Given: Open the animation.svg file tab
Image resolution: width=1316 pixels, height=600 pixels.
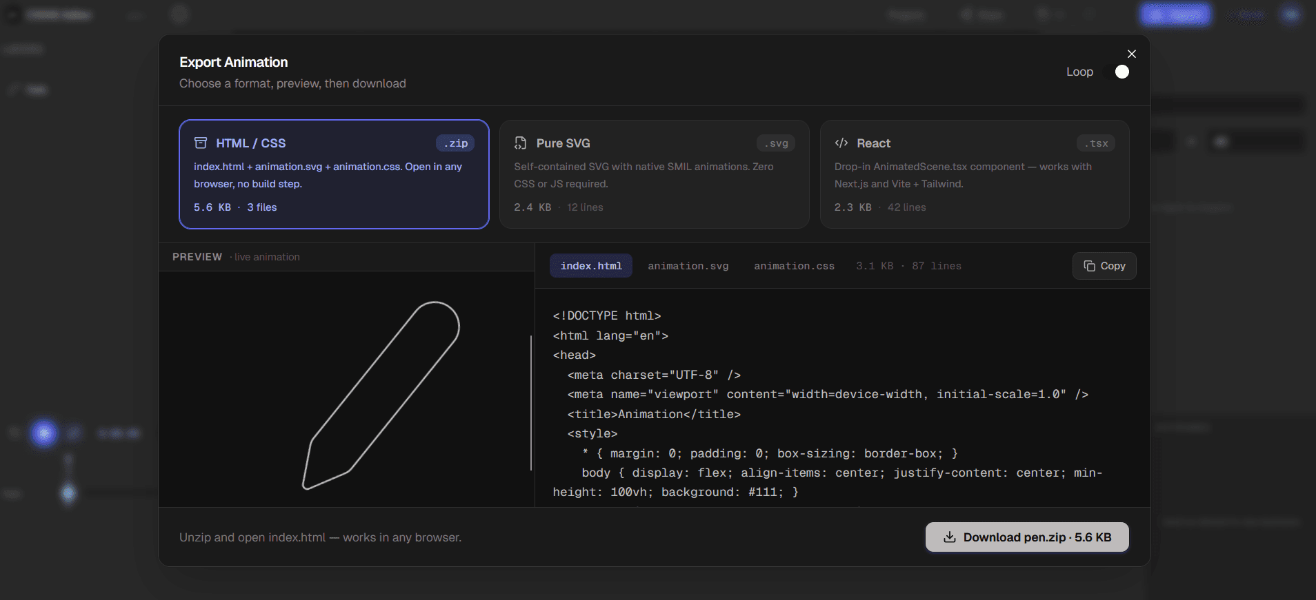Looking at the screenshot, I should pos(688,266).
